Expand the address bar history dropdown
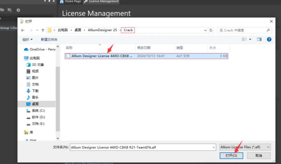The image size is (281, 164). [205, 30]
